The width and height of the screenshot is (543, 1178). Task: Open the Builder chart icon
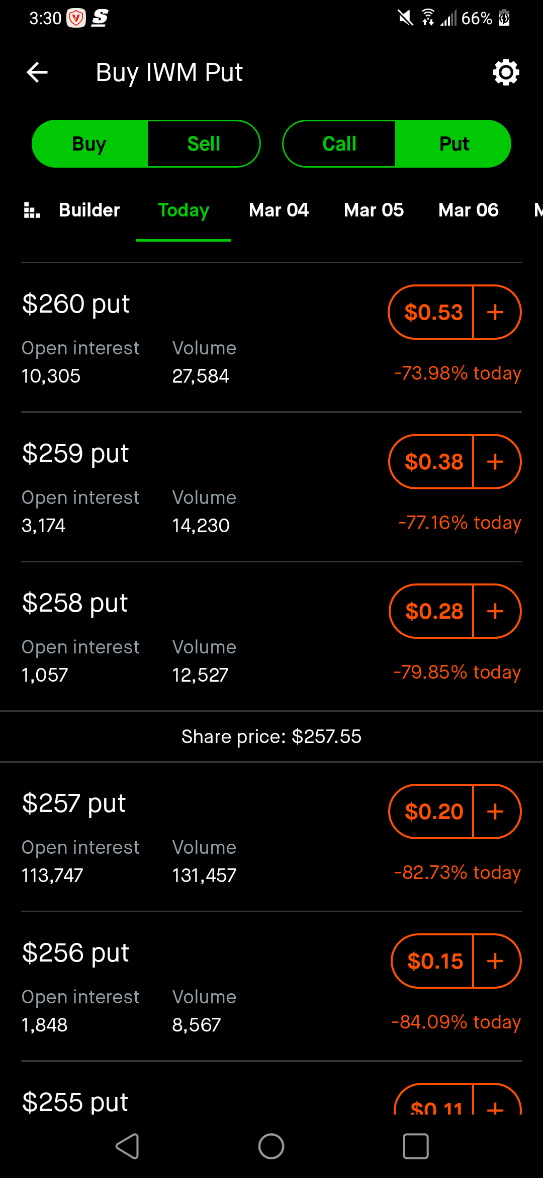pyautogui.click(x=32, y=210)
